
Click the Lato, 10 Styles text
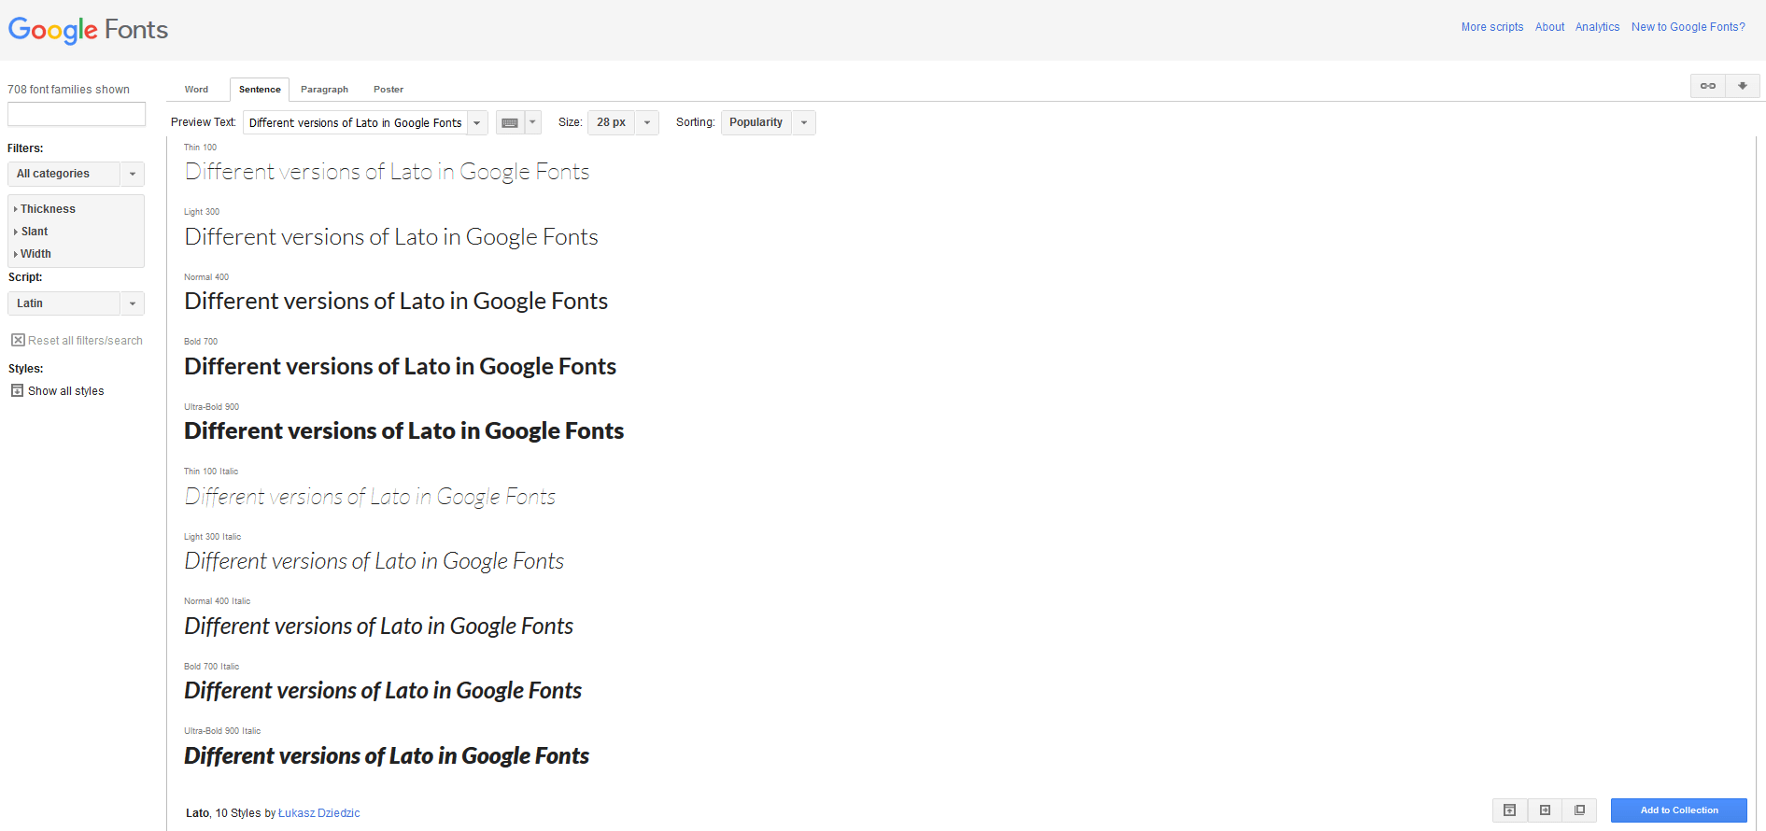click(x=223, y=813)
